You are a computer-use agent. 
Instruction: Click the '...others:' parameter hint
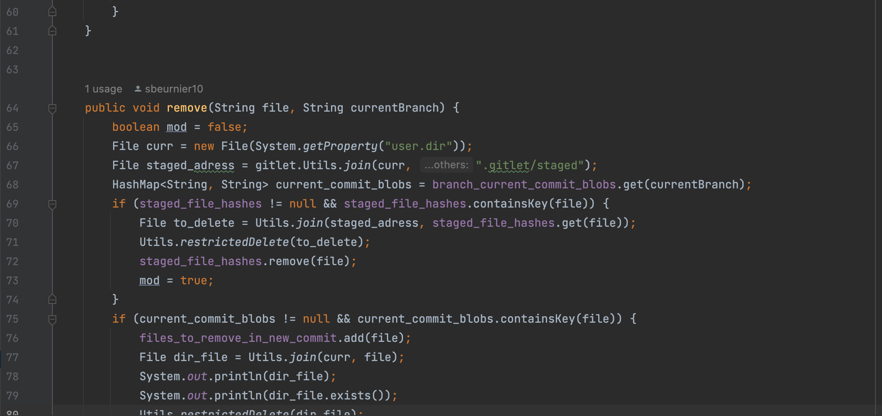(446, 165)
